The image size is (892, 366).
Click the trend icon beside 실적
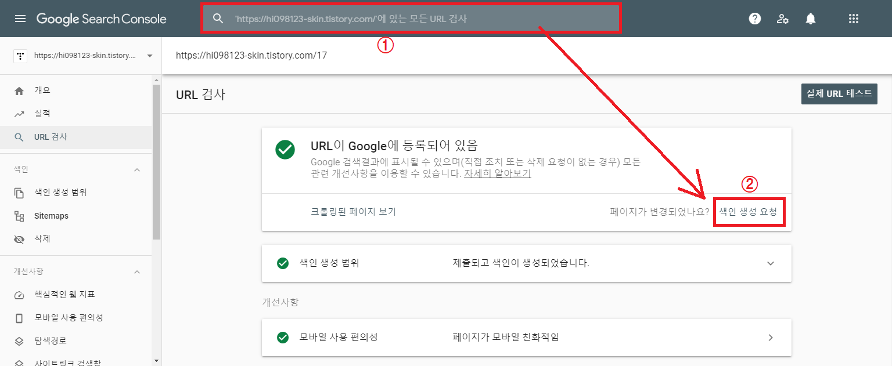coord(19,114)
